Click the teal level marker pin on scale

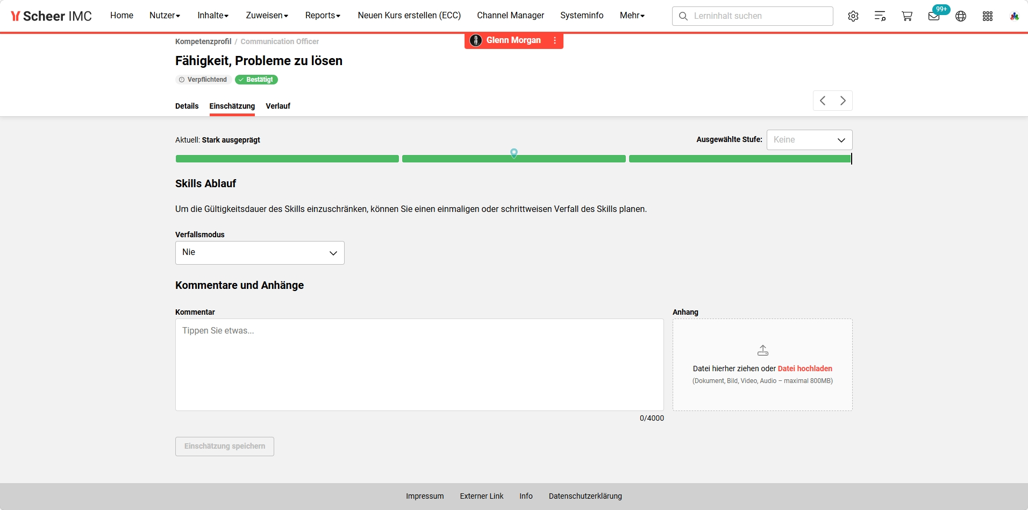[x=514, y=153]
